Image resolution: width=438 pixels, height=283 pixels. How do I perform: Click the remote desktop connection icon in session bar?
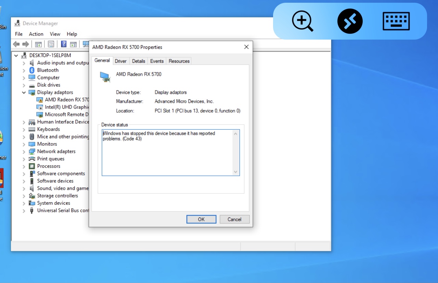pyautogui.click(x=350, y=21)
